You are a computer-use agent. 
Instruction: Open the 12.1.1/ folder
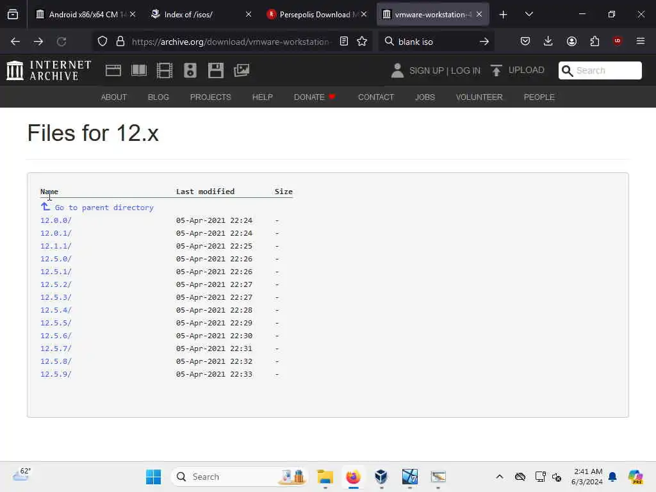point(56,246)
